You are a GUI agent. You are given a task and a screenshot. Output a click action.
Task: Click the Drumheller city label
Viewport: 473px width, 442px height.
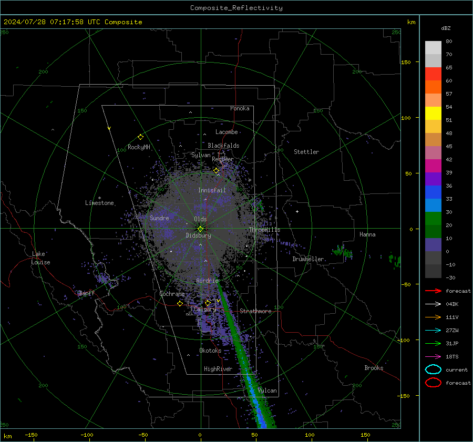pyautogui.click(x=308, y=259)
